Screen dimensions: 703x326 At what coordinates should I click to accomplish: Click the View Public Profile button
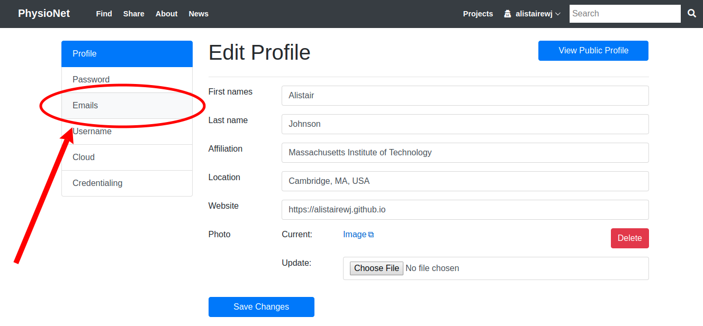click(x=593, y=51)
